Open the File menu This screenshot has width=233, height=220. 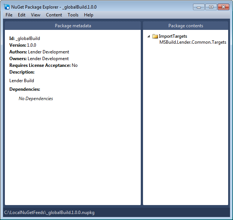[9, 15]
